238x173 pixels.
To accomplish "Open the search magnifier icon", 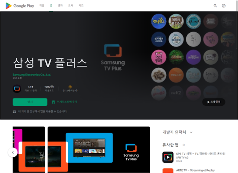I will 215,6.
